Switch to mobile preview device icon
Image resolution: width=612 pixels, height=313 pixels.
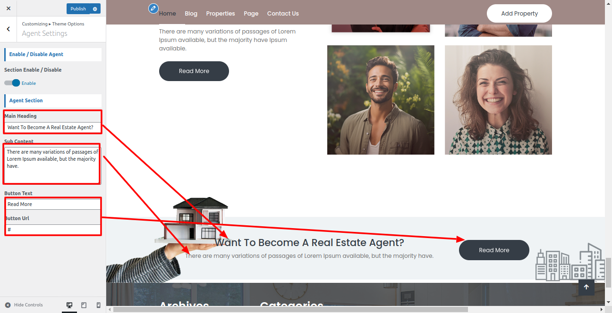(98, 305)
